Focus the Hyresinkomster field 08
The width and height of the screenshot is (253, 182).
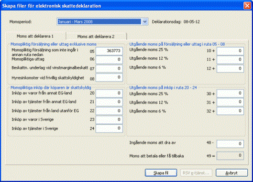click(x=109, y=78)
